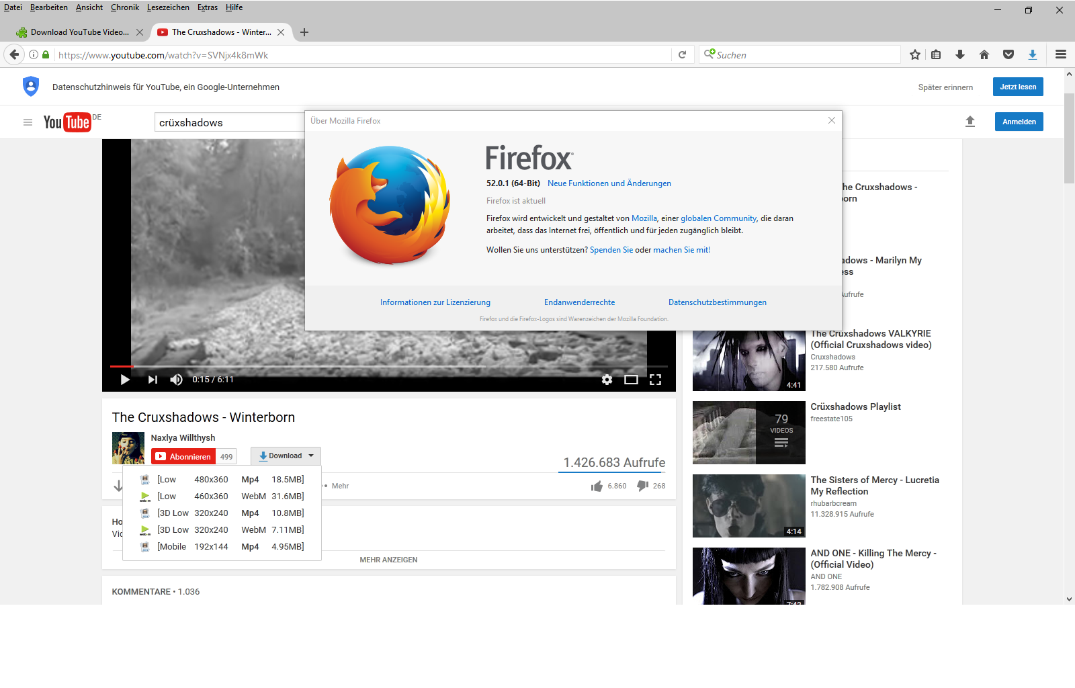This screenshot has width=1075, height=688.
Task: Expand the Download dropdown button
Action: coord(286,456)
